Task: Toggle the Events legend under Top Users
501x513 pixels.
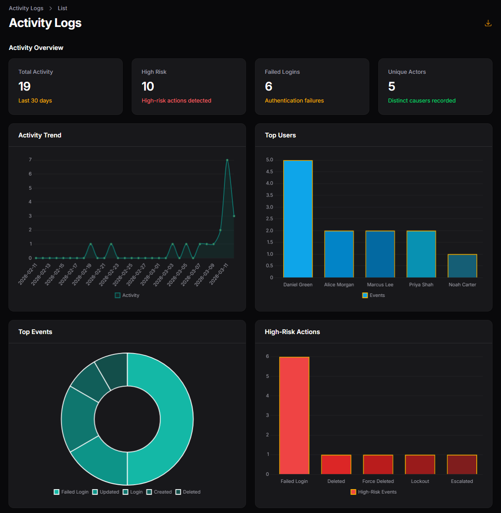Action: (x=373, y=295)
